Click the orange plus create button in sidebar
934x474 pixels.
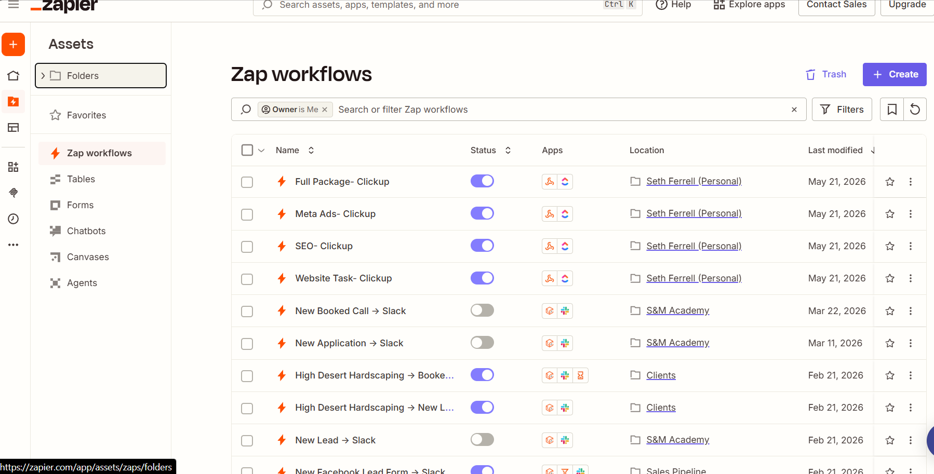14,45
